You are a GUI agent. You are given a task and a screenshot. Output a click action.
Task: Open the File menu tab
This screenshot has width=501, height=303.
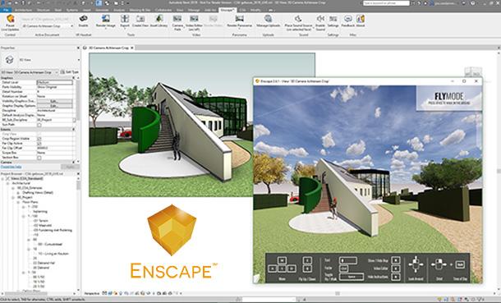coord(6,10)
